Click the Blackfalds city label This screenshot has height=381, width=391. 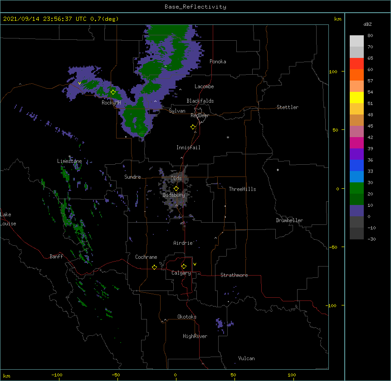(x=200, y=101)
